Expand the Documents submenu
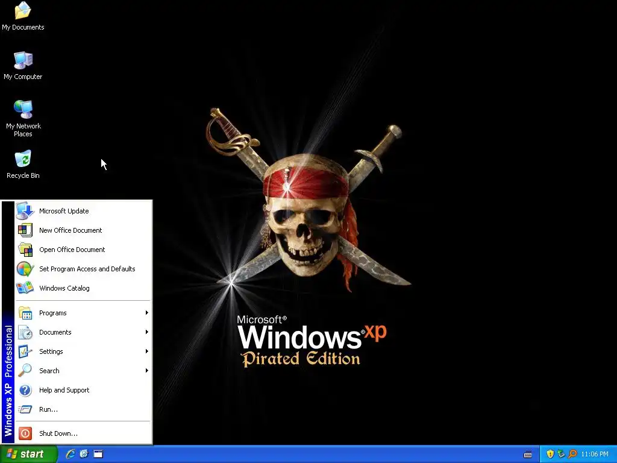 [x=83, y=332]
